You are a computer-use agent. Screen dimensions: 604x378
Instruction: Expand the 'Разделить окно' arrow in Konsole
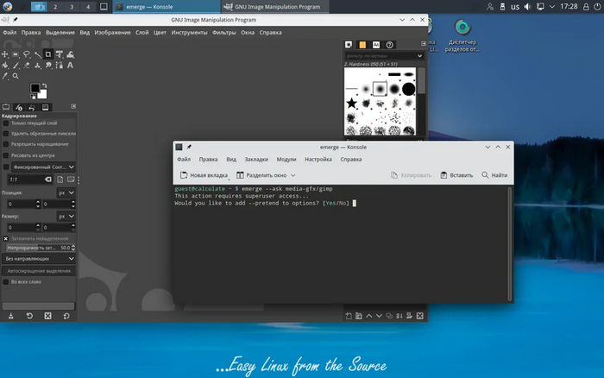click(293, 175)
